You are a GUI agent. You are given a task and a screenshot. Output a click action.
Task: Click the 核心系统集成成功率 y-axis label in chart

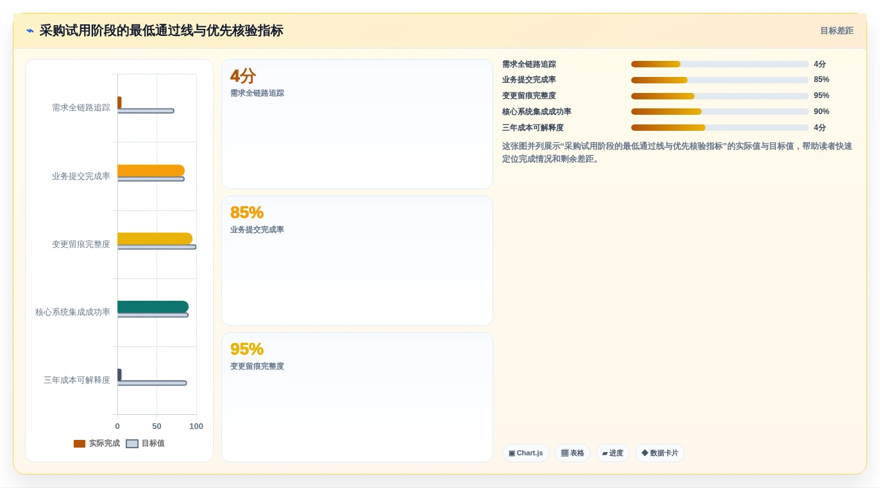[x=72, y=312]
